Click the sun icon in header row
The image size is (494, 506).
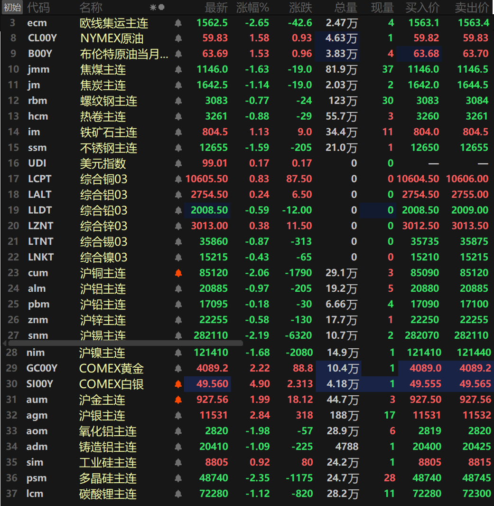[x=153, y=7]
